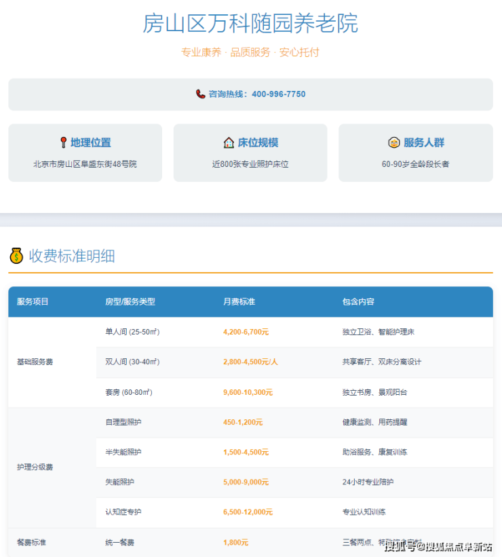Click the 服务项目 column header
The image size is (502, 557).
click(x=33, y=302)
